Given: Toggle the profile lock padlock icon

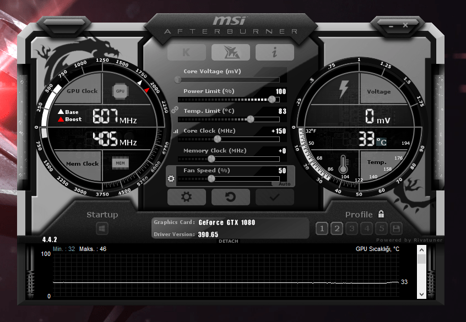Looking at the screenshot, I should pyautogui.click(x=381, y=214).
